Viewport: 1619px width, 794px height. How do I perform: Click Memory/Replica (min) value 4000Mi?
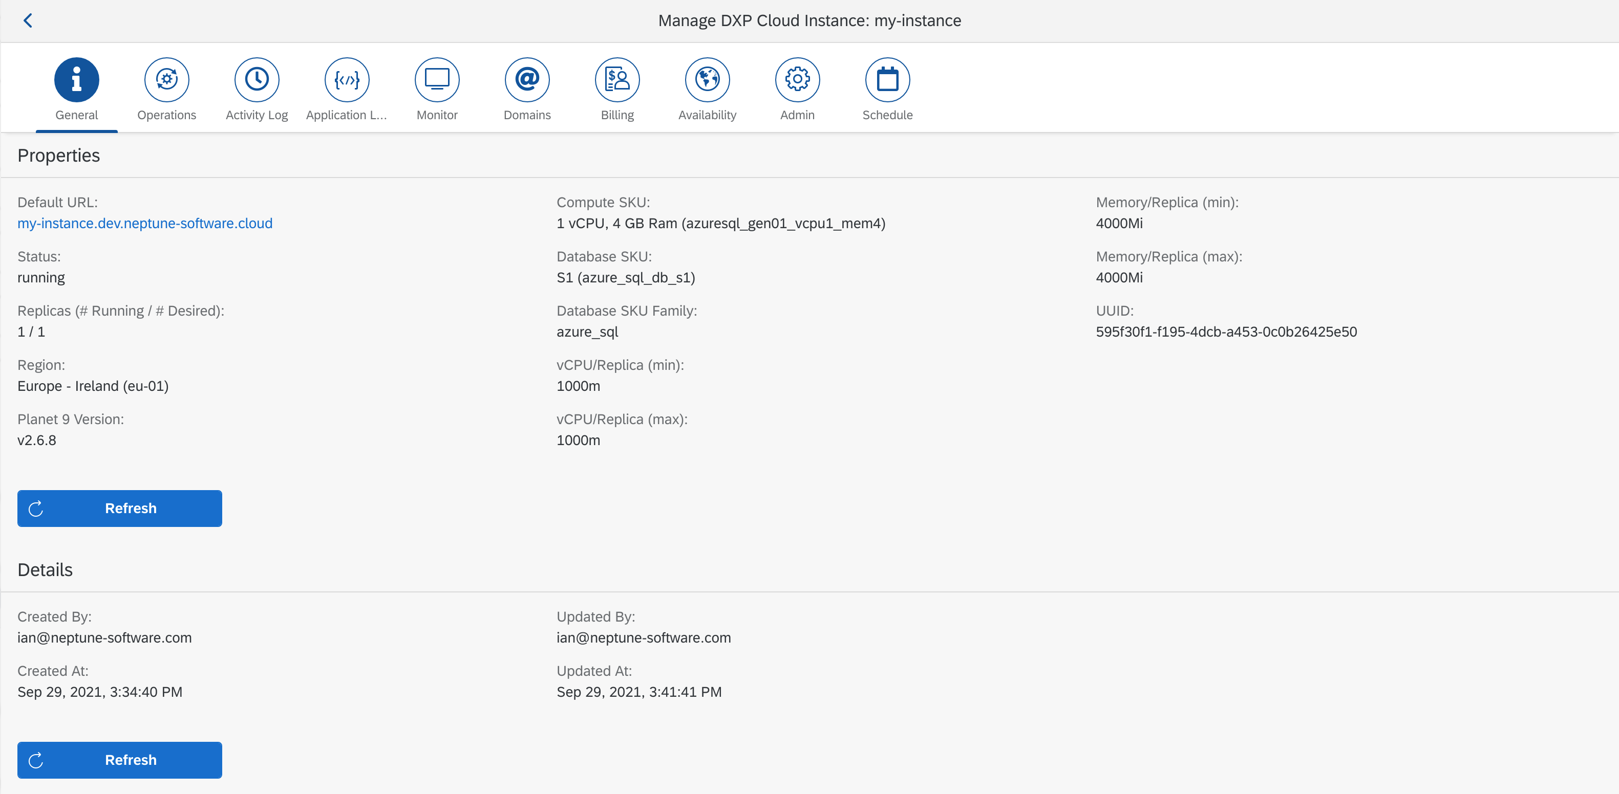pos(1119,224)
